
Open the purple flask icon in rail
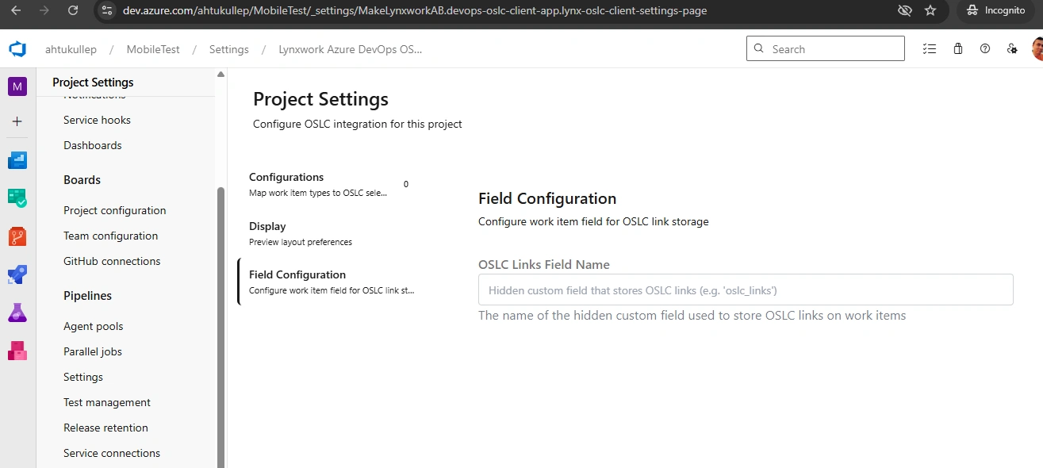(x=17, y=313)
